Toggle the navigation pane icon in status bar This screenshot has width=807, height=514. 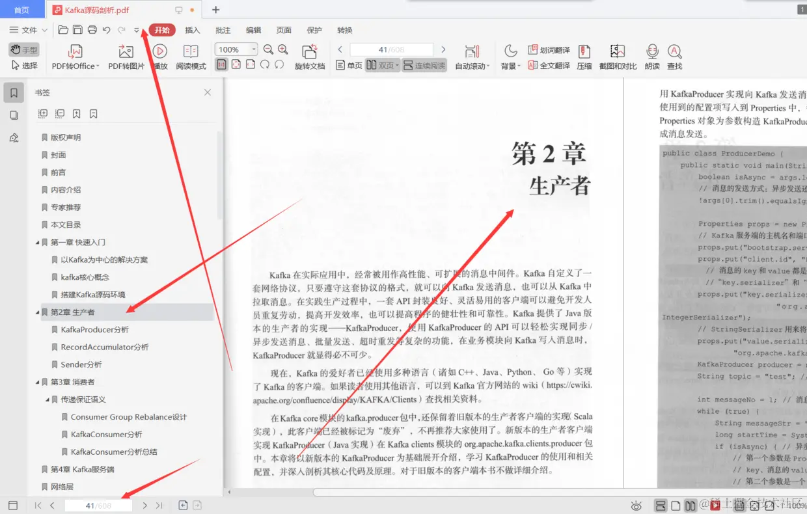(x=12, y=506)
